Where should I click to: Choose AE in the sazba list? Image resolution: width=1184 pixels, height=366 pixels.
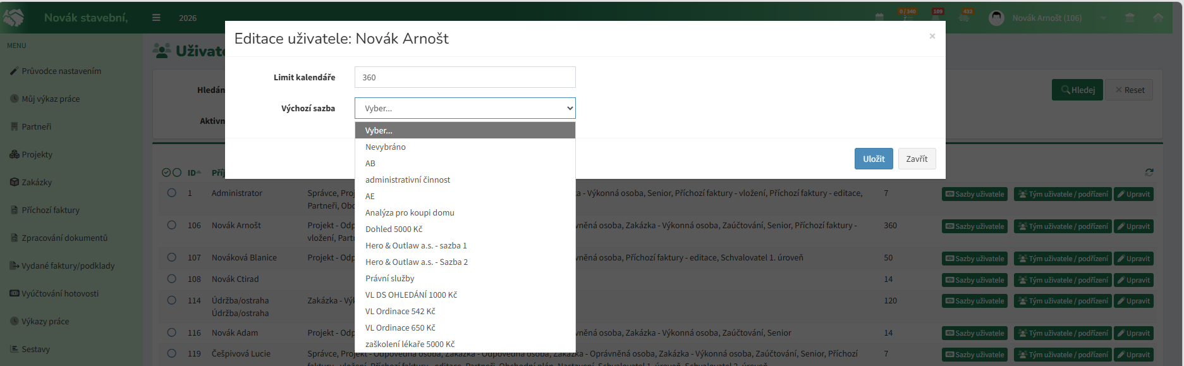pos(465,196)
